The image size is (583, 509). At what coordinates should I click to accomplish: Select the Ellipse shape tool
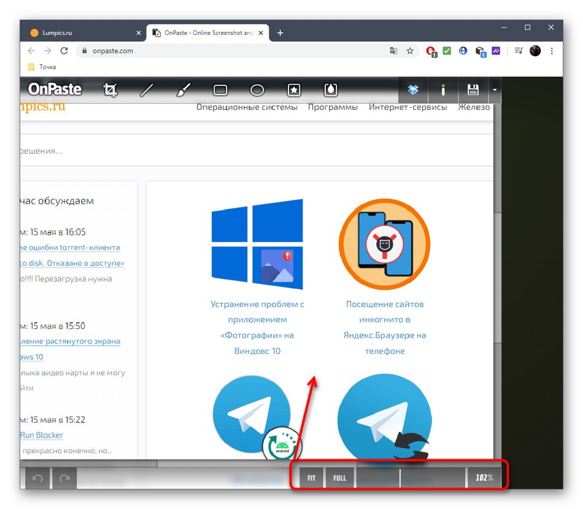click(257, 90)
